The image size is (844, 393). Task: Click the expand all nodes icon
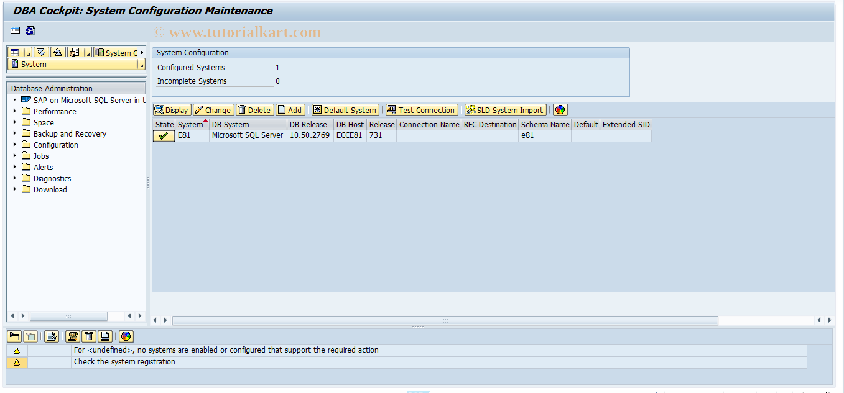tap(41, 53)
